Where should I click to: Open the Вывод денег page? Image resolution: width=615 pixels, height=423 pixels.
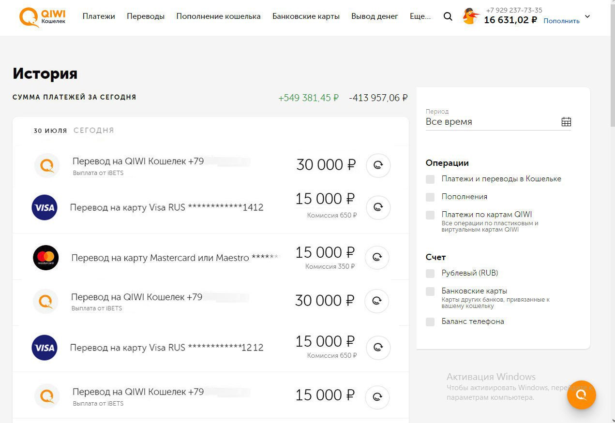click(375, 16)
